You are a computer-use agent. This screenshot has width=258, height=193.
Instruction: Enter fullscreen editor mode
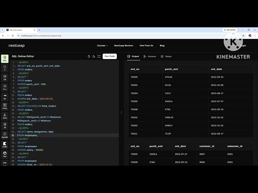[x=99, y=56]
